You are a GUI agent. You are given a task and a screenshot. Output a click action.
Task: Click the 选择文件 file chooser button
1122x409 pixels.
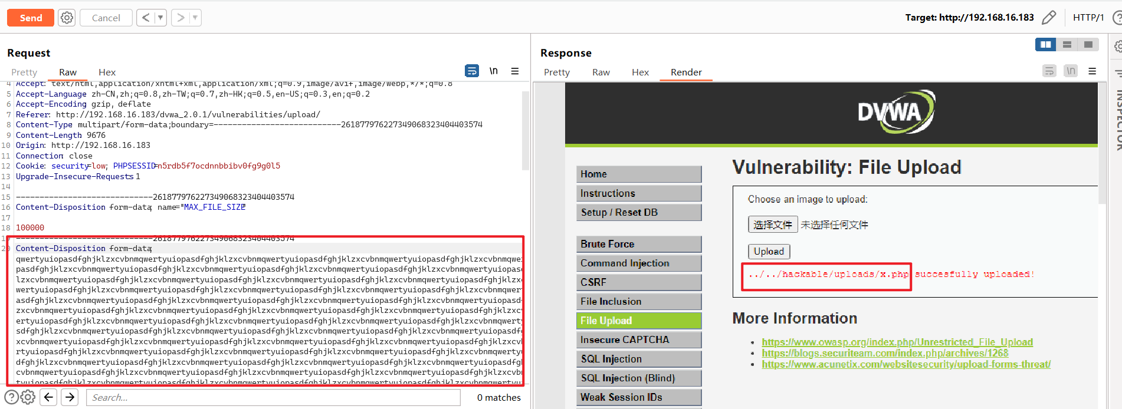coord(773,225)
